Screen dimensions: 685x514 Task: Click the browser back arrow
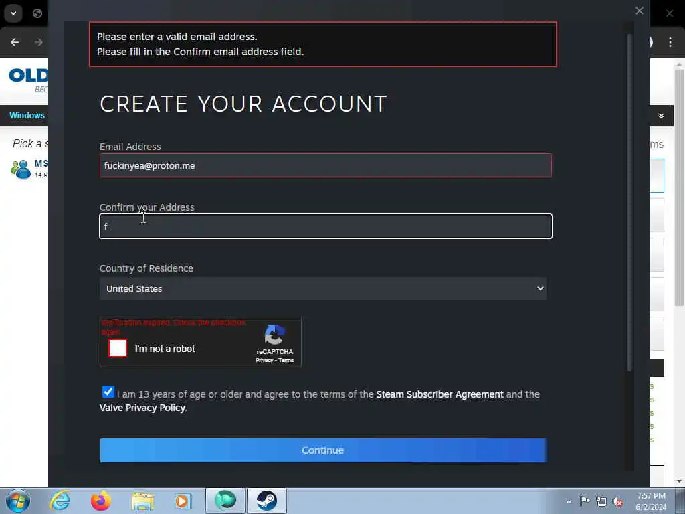pos(15,42)
